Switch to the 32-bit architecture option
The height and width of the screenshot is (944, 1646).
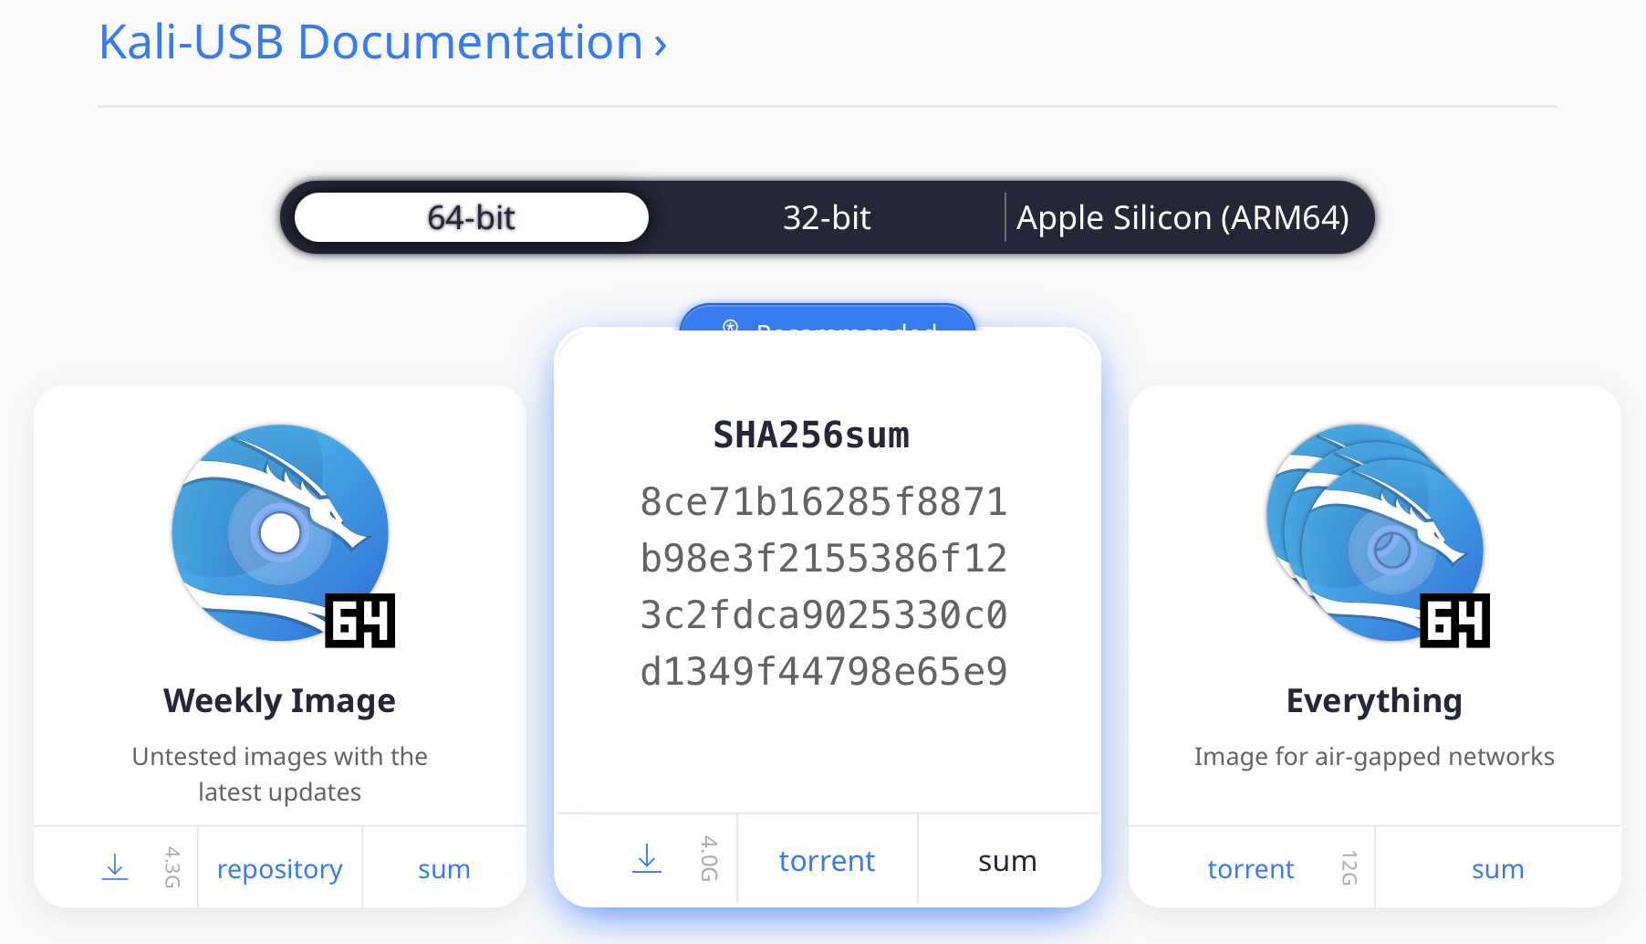(827, 217)
